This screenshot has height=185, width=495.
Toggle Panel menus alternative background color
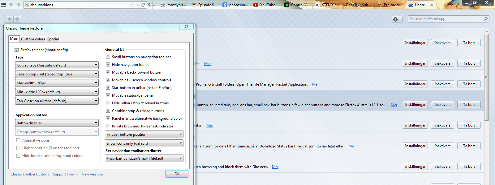tap(108, 119)
